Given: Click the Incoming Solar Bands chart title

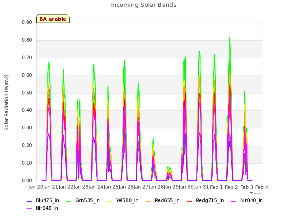Looking at the screenshot, I should pos(144,5).
